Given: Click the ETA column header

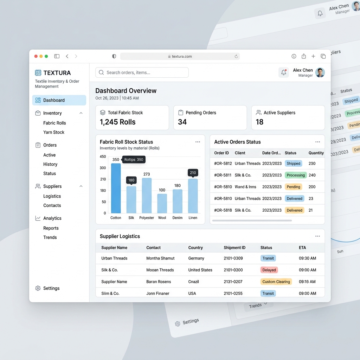Looking at the screenshot, I should [x=302, y=247].
